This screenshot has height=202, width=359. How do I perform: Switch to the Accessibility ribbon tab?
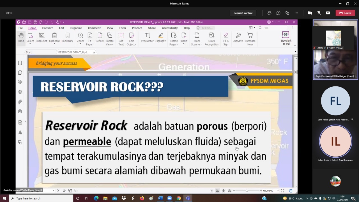click(170, 28)
